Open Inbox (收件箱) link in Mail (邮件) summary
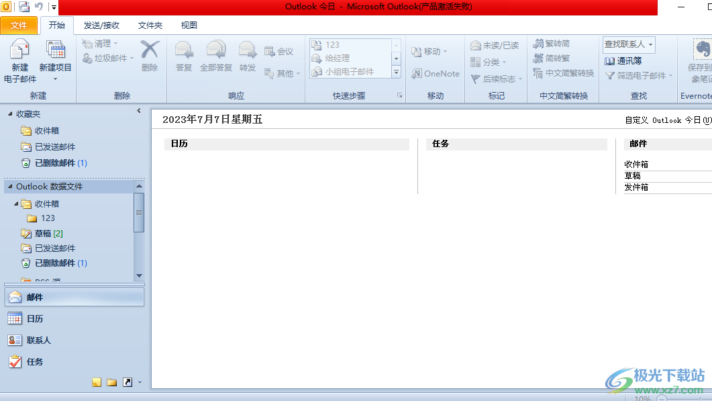Image resolution: width=712 pixels, height=401 pixels. tap(636, 164)
